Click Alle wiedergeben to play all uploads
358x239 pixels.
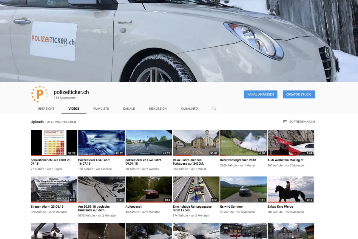coord(61,122)
